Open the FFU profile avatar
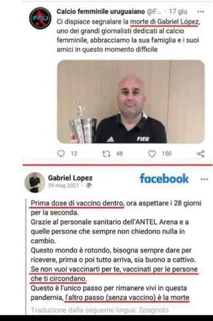This screenshot has height=321, width=213. click(40, 18)
